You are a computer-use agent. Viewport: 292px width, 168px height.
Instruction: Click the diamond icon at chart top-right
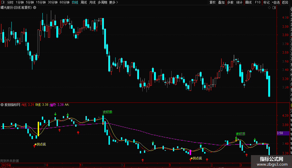point(269,8)
